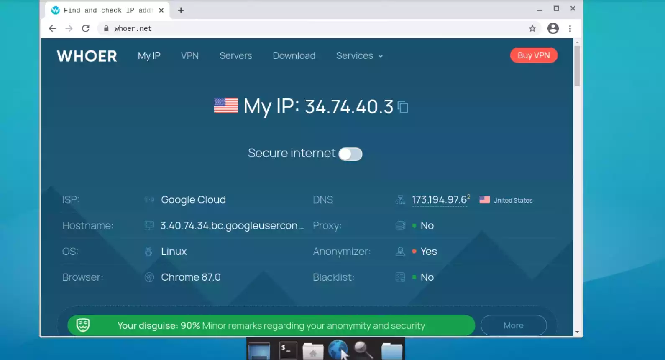Open the Chrome profile avatar menu
Viewport: 665px width, 360px height.
[553, 28]
